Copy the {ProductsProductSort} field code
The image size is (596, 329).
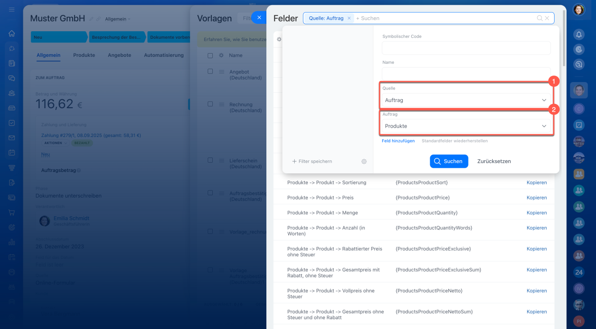536,183
